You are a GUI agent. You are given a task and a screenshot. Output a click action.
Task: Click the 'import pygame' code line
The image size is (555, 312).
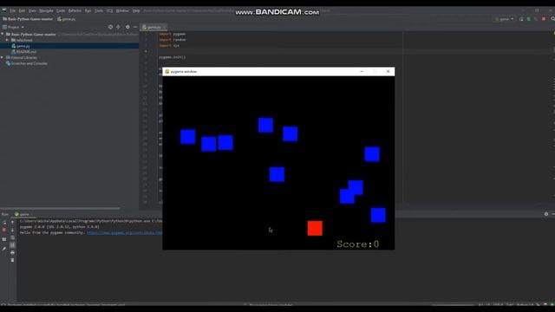(x=172, y=34)
